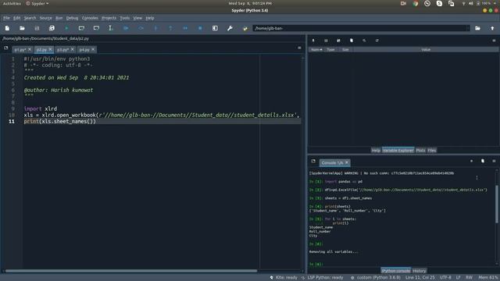The width and height of the screenshot is (500, 281).
Task: Search variables with the magnifier icon
Action: 364,41
